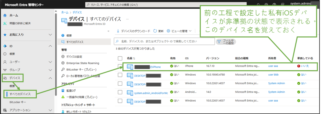Click the device icon in the iPhone row

[130, 67]
